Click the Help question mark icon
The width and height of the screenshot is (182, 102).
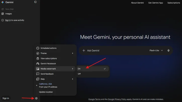[38, 79]
